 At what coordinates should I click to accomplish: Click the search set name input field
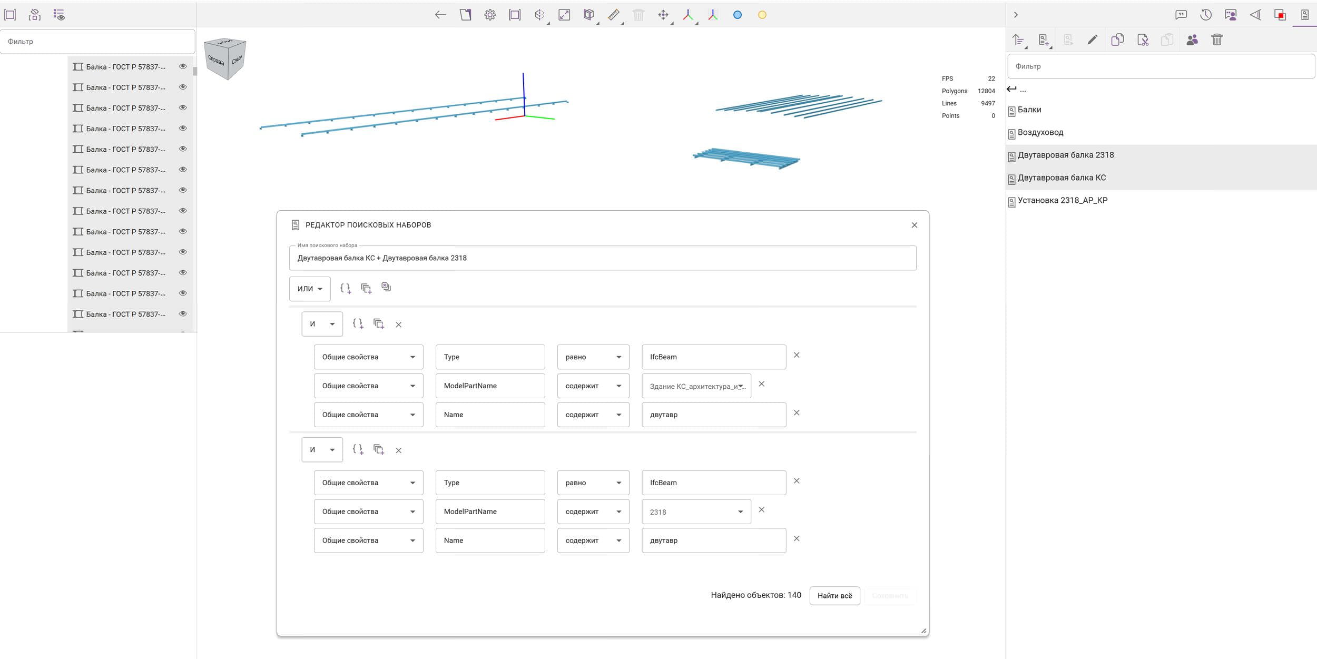tap(603, 258)
